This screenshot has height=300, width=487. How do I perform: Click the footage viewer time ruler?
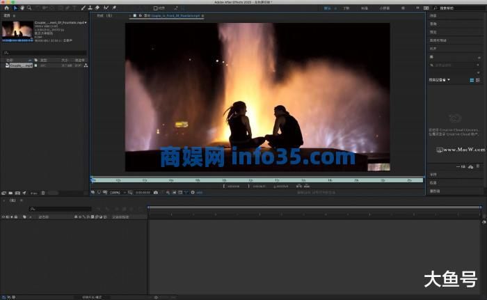point(257,180)
